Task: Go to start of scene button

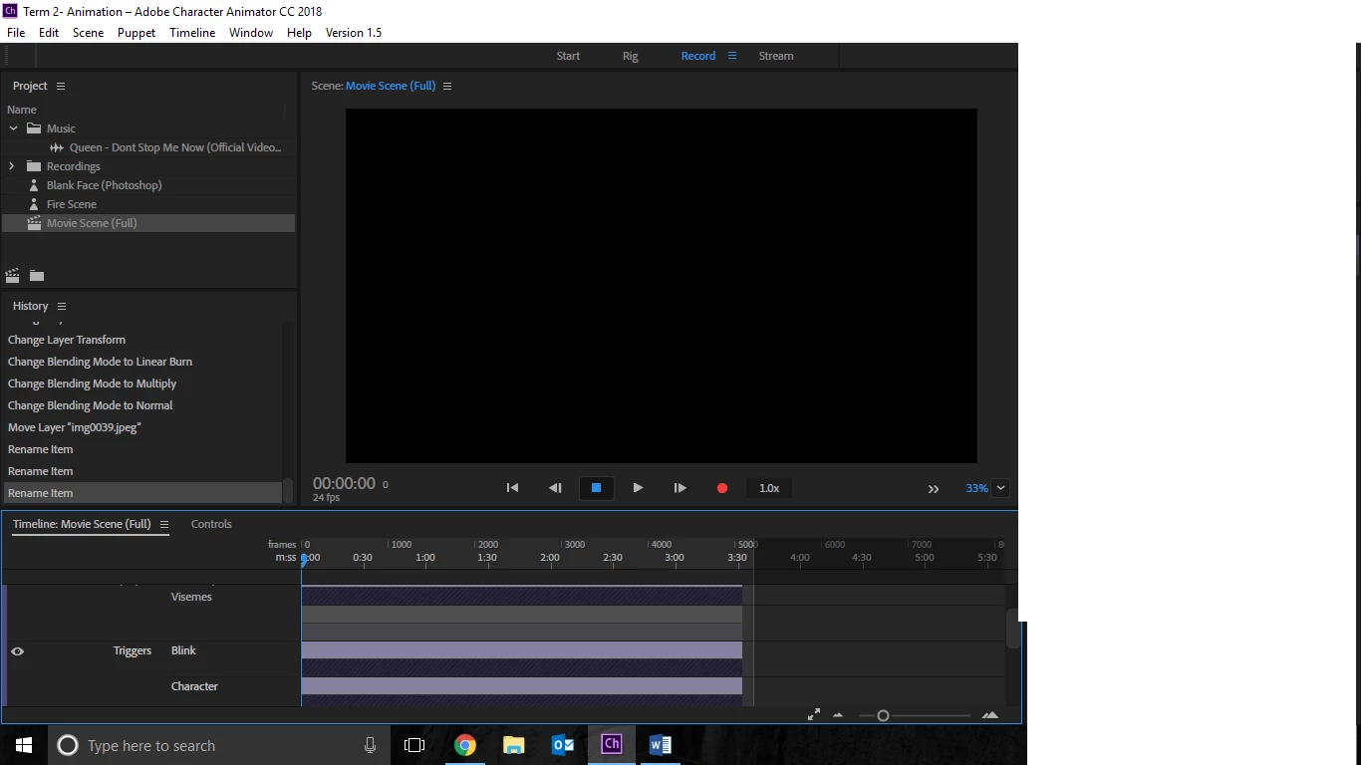Action: click(512, 488)
